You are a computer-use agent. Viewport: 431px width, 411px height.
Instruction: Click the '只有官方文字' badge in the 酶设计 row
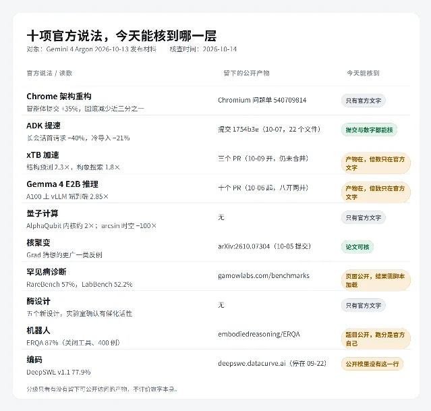364,305
